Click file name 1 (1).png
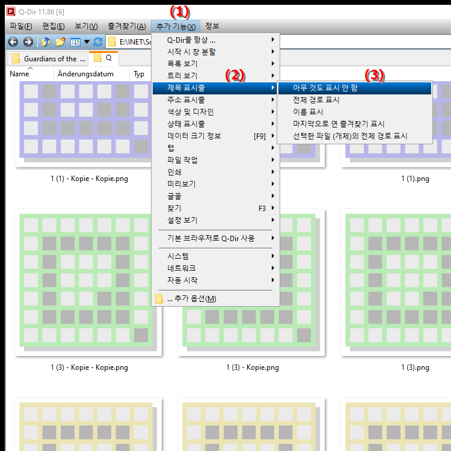Image resolution: width=451 pixels, height=451 pixels. tap(415, 179)
